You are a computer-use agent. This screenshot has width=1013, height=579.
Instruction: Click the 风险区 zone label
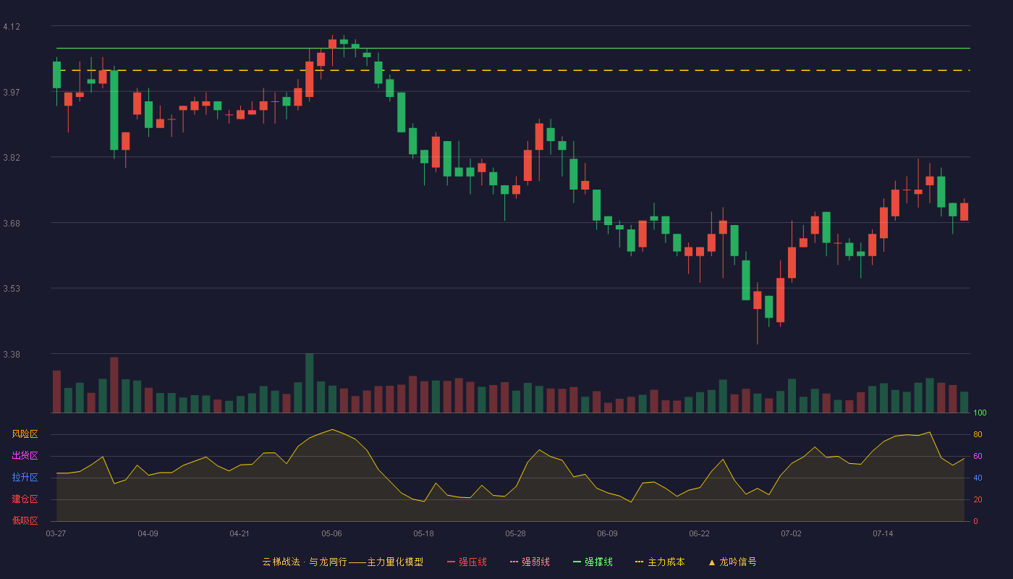coord(25,434)
